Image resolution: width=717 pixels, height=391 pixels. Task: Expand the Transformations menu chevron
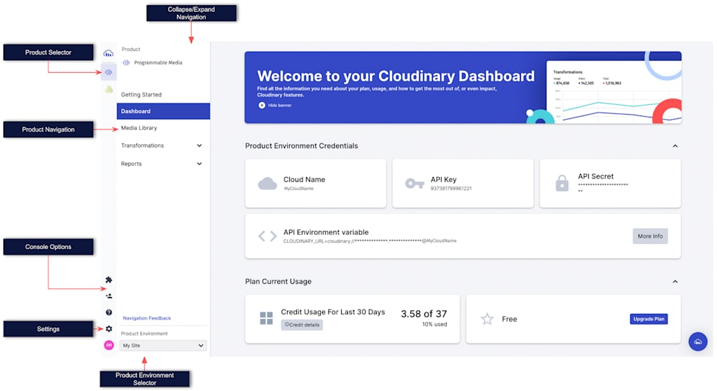click(200, 145)
